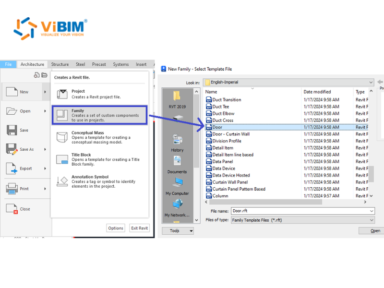Open My Computer in the places bar

coord(177,186)
